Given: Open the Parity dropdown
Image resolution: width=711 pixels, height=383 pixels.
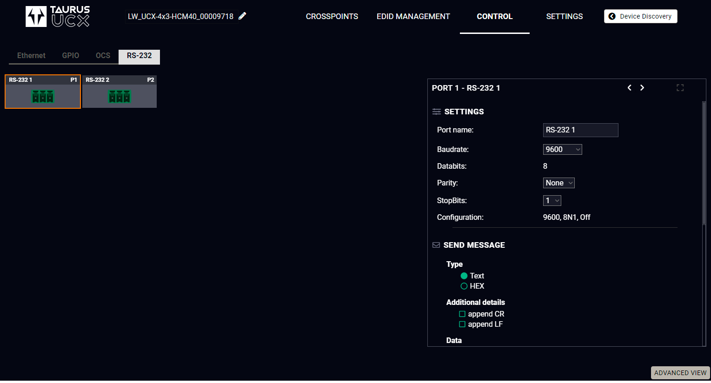Looking at the screenshot, I should (x=558, y=183).
